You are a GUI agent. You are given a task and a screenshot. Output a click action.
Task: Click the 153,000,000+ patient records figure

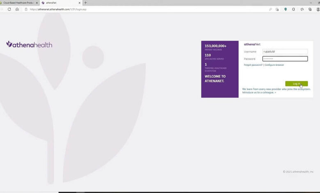(x=215, y=46)
